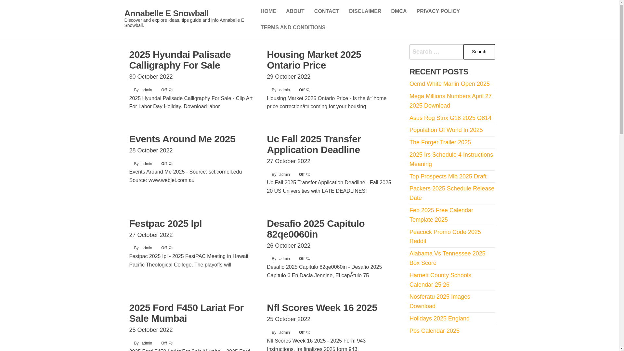Click comment icon for Festpac 2025 Ipl post
This screenshot has height=351, width=624.
click(x=171, y=248)
